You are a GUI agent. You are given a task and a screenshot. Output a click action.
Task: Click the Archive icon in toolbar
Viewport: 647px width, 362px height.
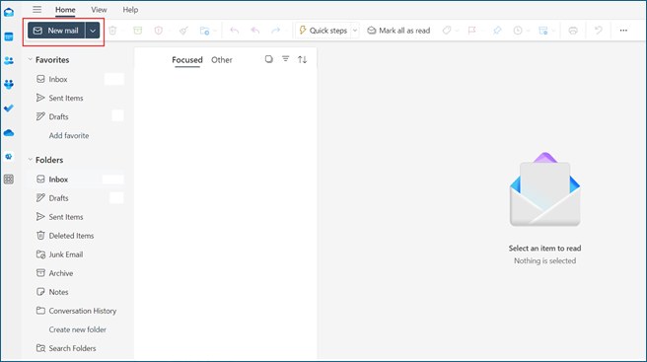[137, 31]
